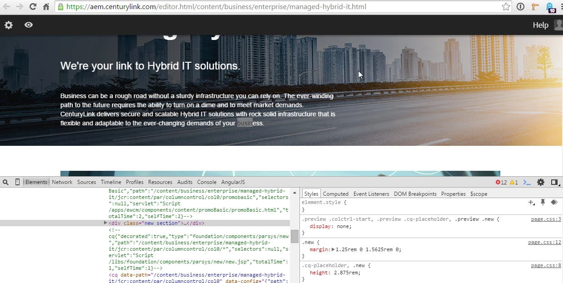
Task: Select the DOM Breakpoints sidebar tab
Action: coord(415,194)
